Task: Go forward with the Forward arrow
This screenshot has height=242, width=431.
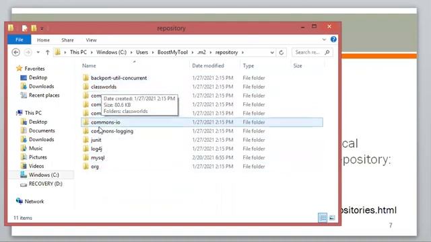Action: point(28,52)
